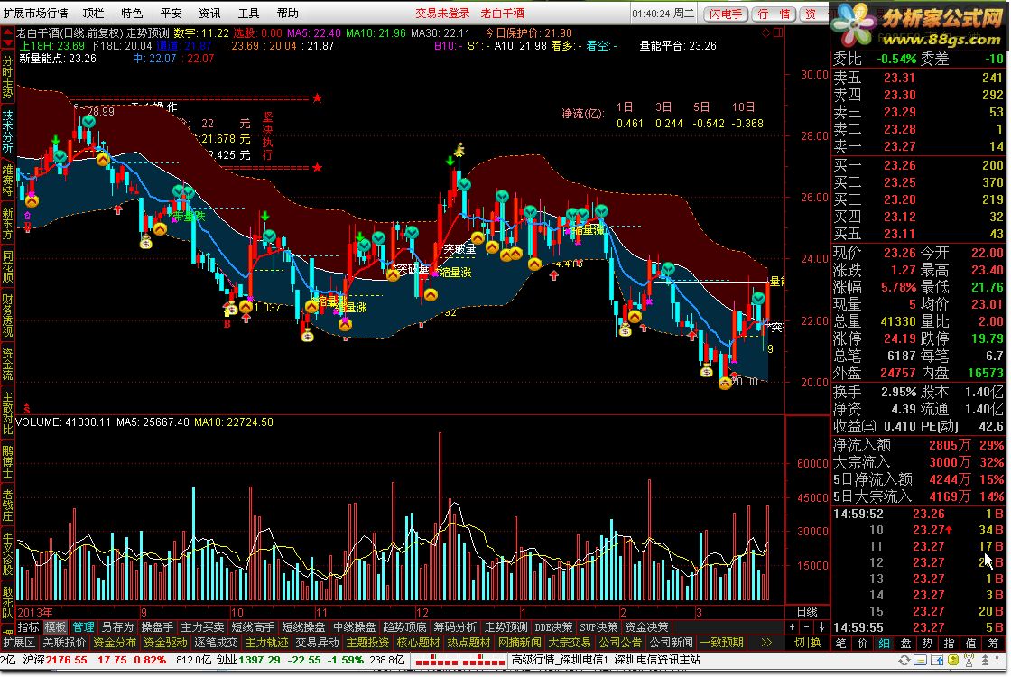Select the 资金流 sidebar tab
The width and height of the screenshot is (1011, 677).
tap(7, 364)
